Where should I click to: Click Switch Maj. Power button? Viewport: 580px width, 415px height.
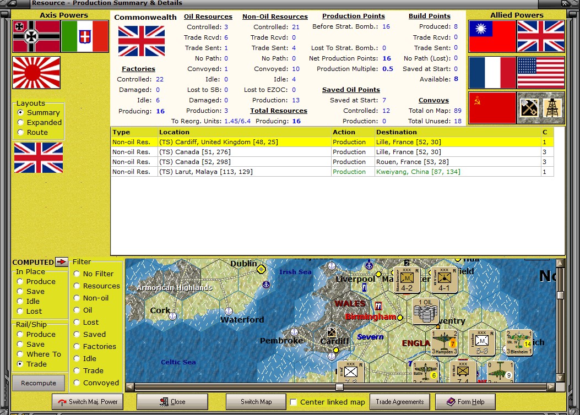click(87, 402)
